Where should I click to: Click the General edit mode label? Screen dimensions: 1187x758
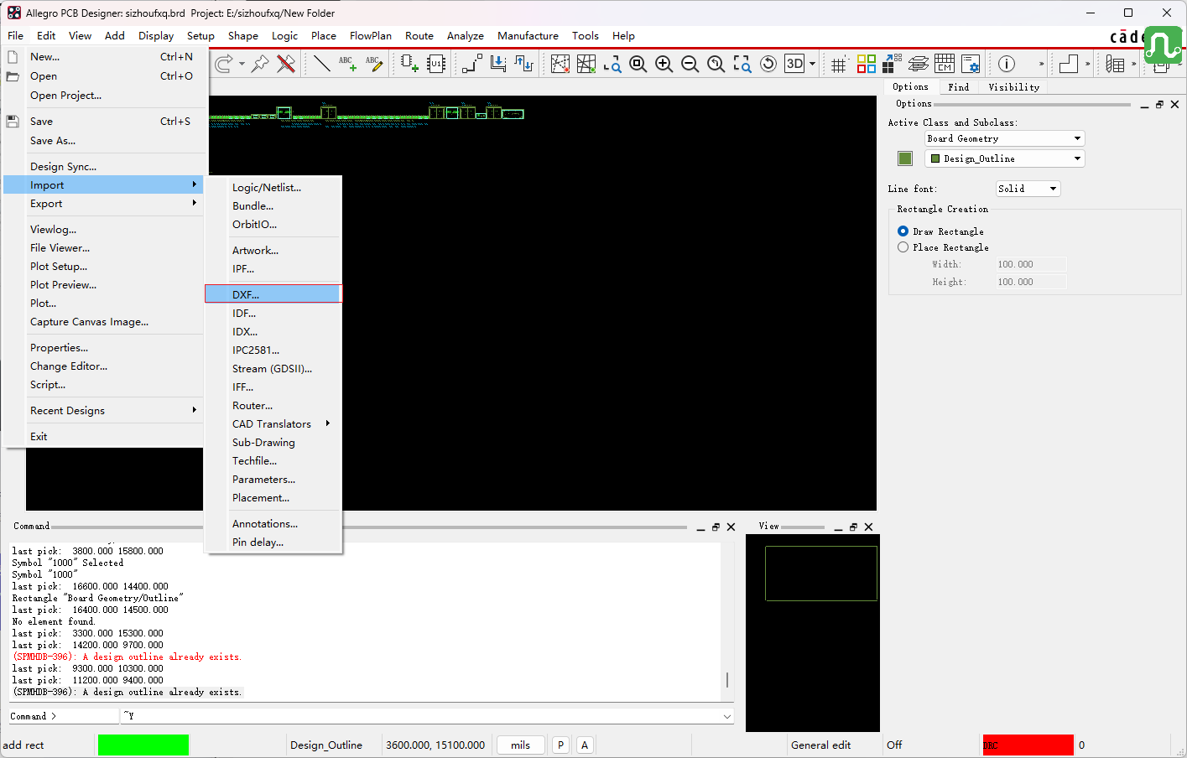821,745
